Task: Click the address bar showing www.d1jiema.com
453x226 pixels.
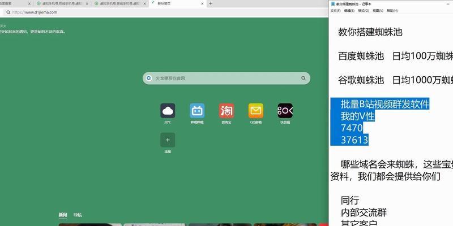Action: (x=165, y=12)
